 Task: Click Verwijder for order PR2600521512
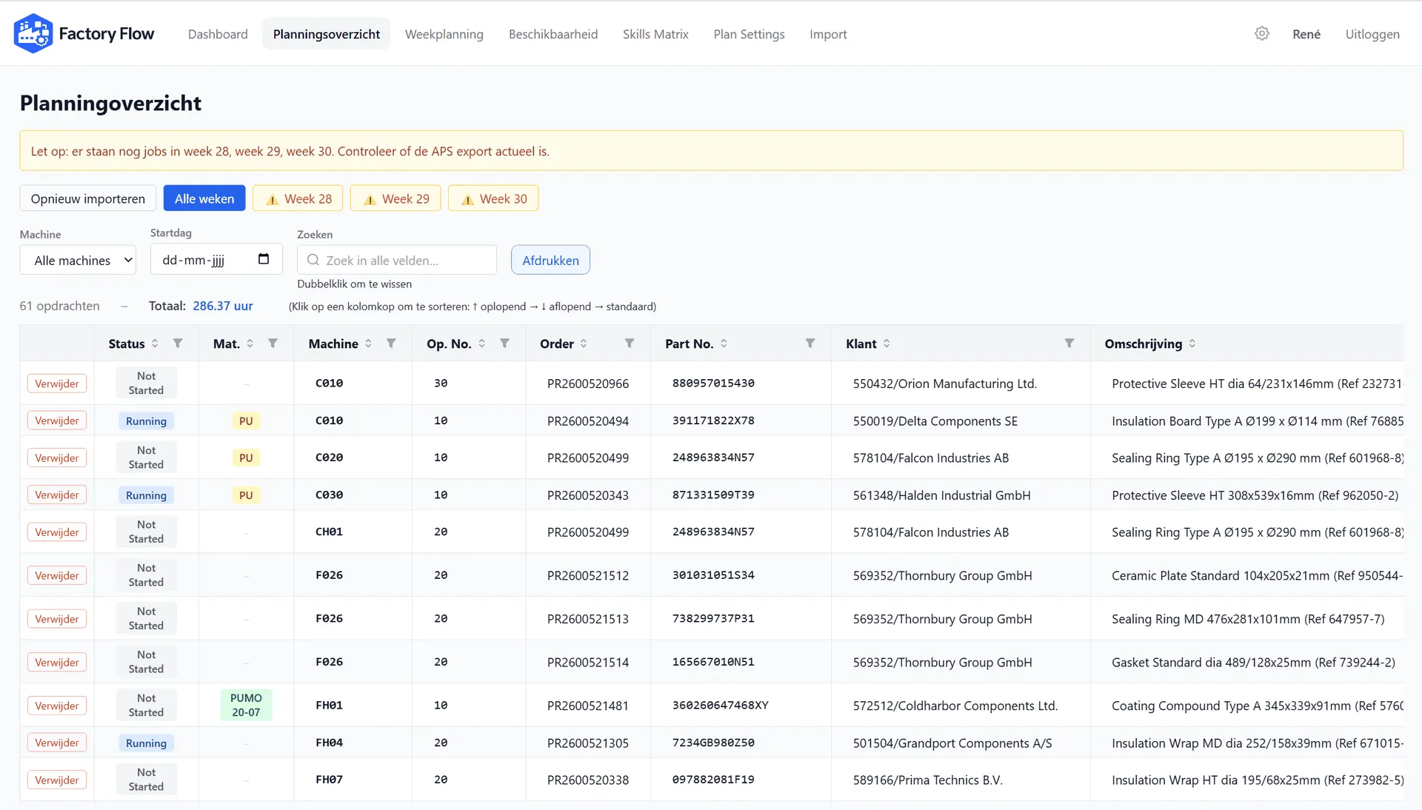pyautogui.click(x=57, y=575)
